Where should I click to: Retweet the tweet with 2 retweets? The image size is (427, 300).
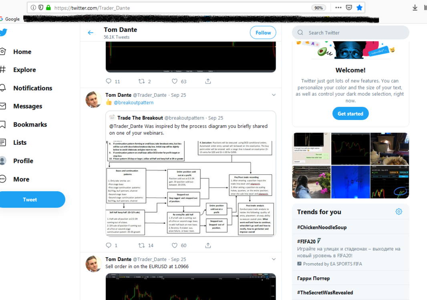click(142, 81)
